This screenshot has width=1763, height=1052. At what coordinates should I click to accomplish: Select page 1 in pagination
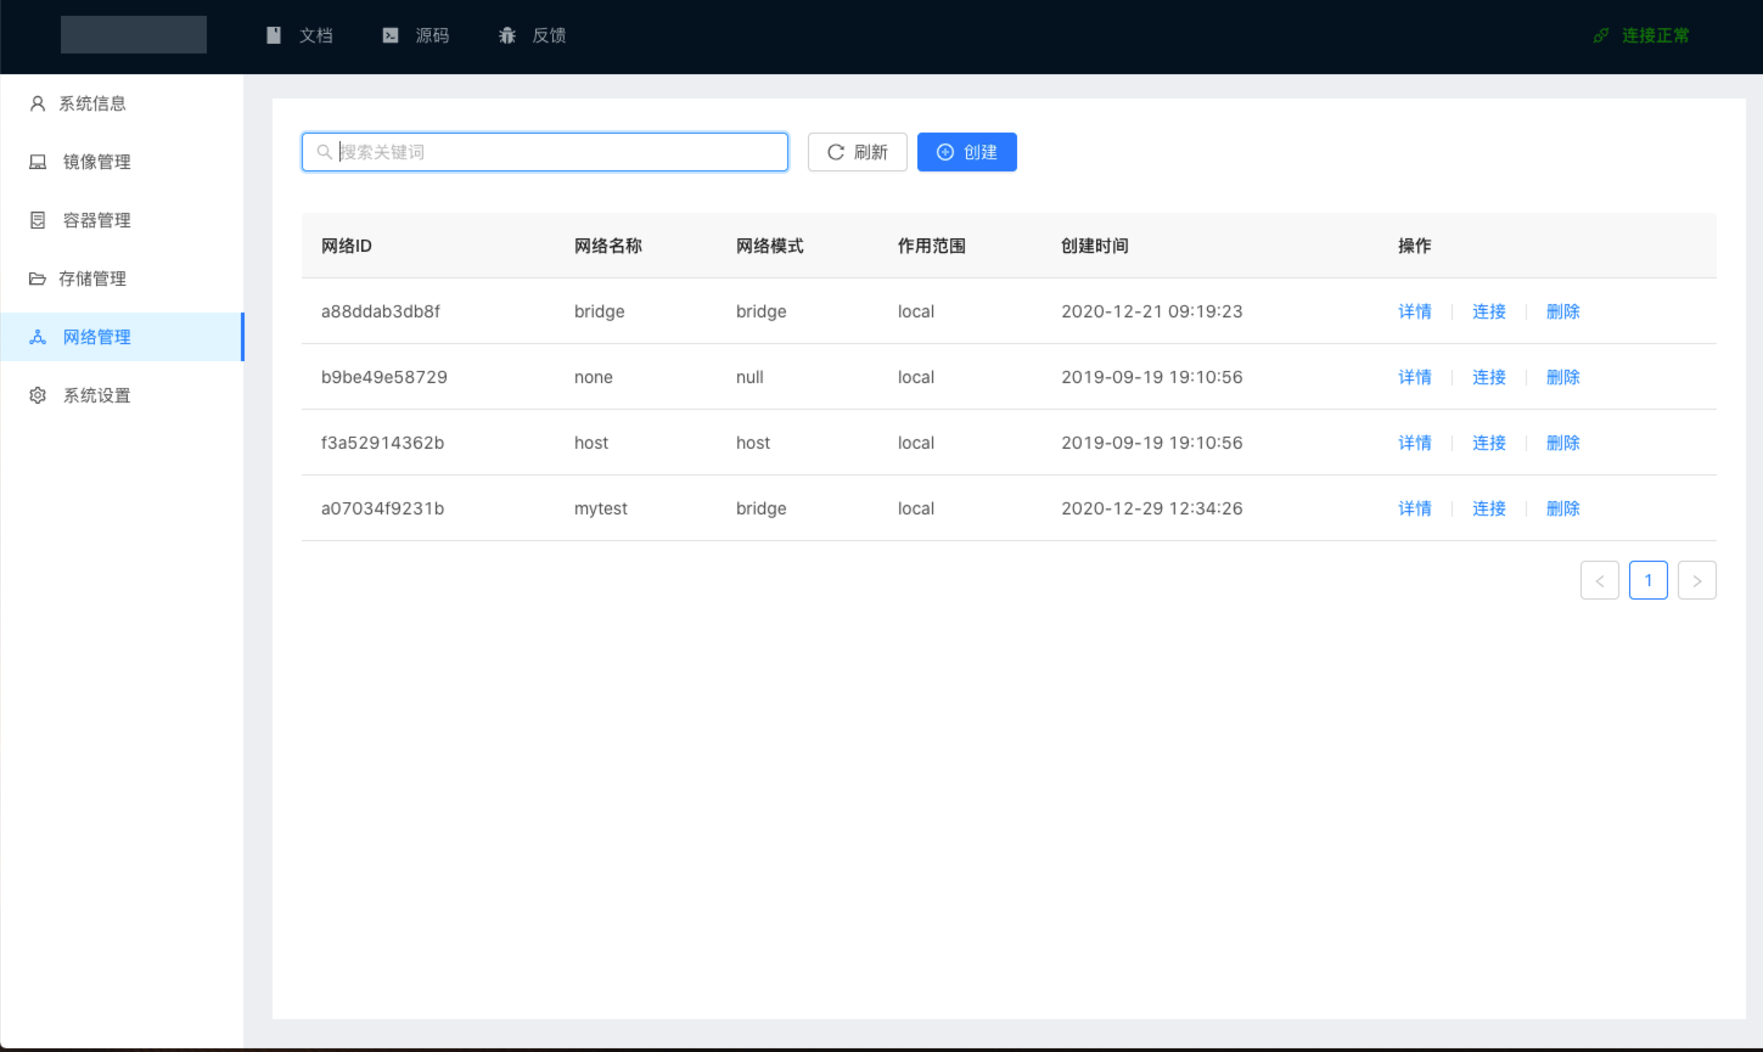[x=1647, y=581]
